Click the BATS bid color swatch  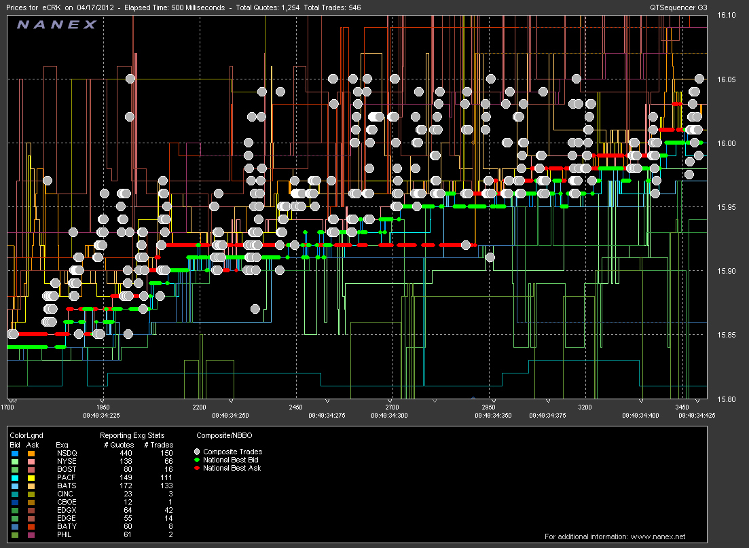pyautogui.click(x=15, y=486)
